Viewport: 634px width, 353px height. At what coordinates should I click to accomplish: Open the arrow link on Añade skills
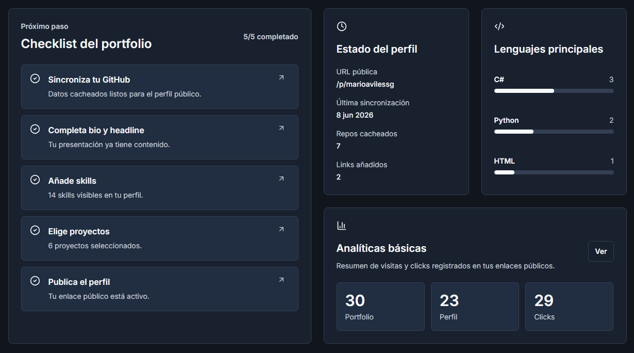tap(281, 179)
